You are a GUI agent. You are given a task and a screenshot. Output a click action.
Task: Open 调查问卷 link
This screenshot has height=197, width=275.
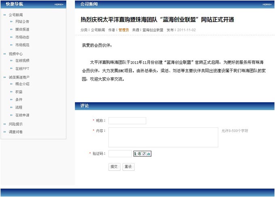pos(16,132)
